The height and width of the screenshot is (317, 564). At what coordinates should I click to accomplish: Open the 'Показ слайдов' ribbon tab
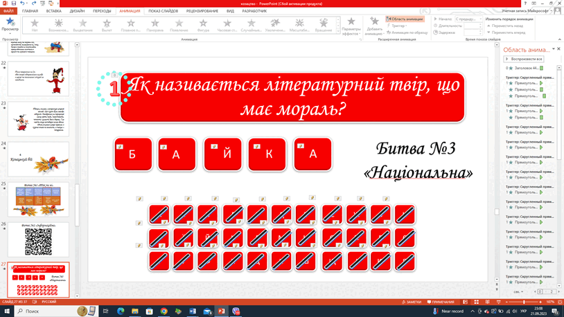[163, 11]
